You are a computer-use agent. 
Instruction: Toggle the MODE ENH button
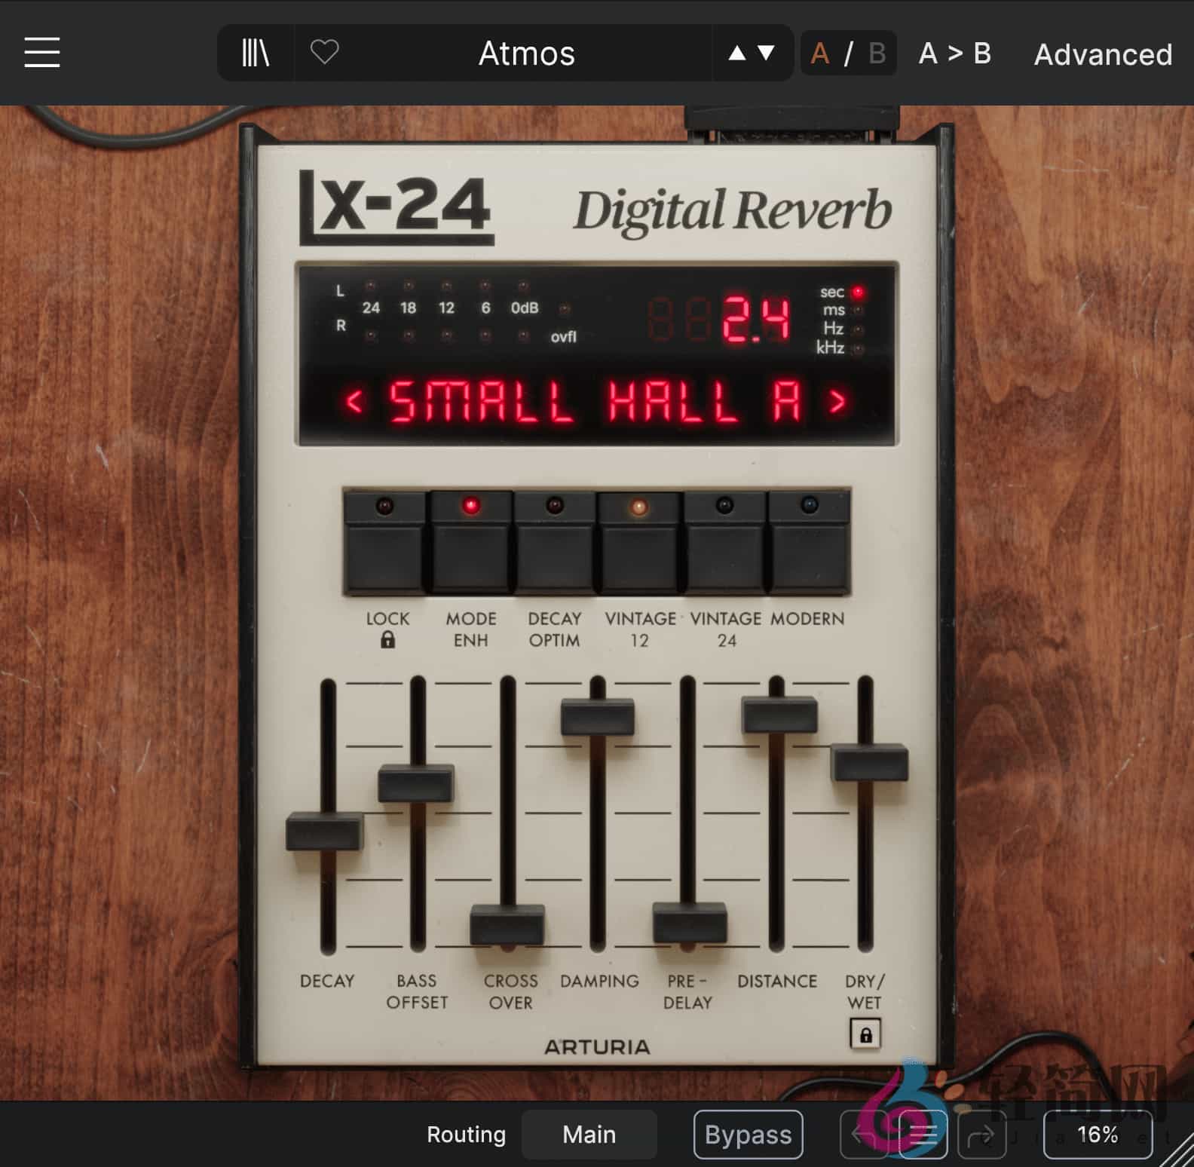pyautogui.click(x=471, y=543)
